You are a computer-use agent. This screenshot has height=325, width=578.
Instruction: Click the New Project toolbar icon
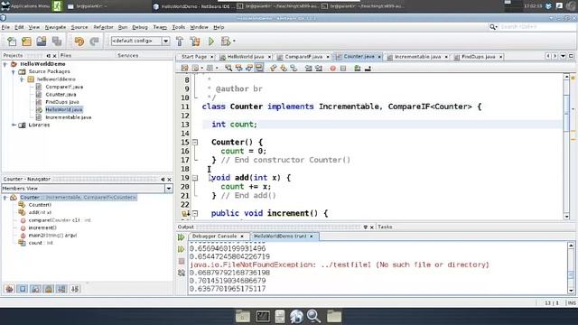[x=26, y=42]
